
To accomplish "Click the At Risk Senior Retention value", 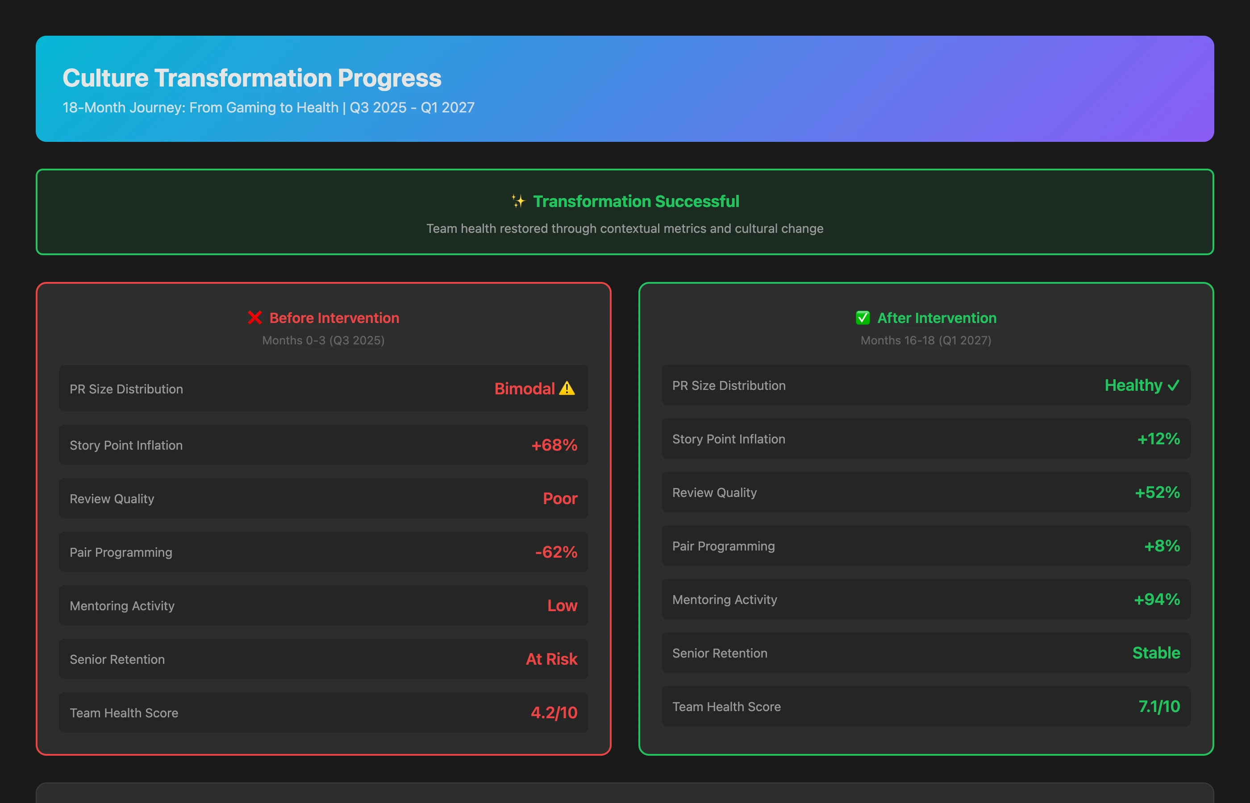I will click(x=551, y=659).
